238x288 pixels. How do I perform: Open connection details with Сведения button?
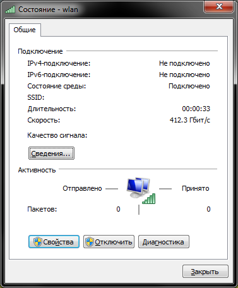[51, 153]
